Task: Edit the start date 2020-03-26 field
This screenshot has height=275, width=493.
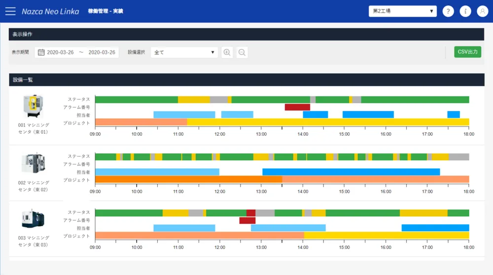Action: 60,52
